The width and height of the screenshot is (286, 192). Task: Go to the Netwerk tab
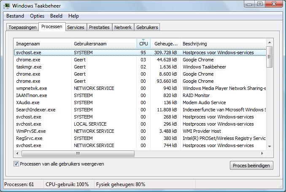tap(123, 27)
